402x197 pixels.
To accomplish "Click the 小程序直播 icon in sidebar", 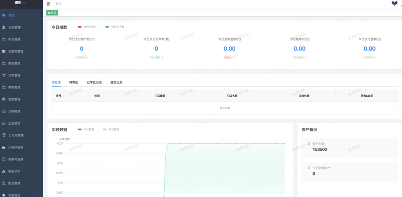I will tap(4, 147).
